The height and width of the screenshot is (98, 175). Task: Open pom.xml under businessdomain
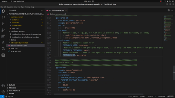pos(15,28)
